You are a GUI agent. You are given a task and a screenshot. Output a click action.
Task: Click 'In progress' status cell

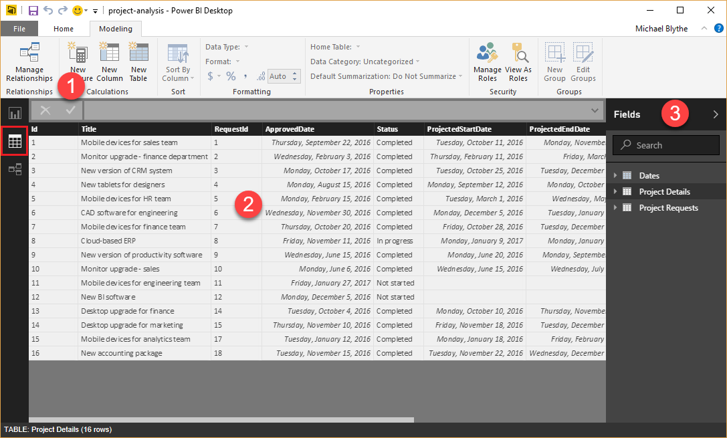click(x=399, y=241)
